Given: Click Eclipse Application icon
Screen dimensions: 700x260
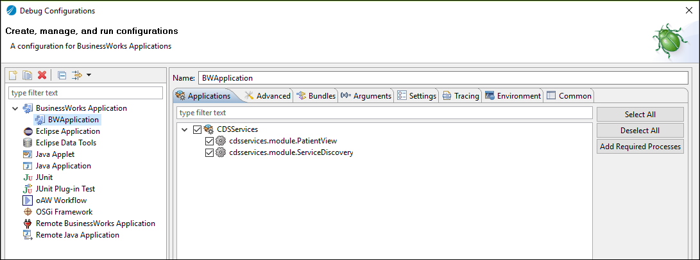Looking at the screenshot, I should [28, 131].
